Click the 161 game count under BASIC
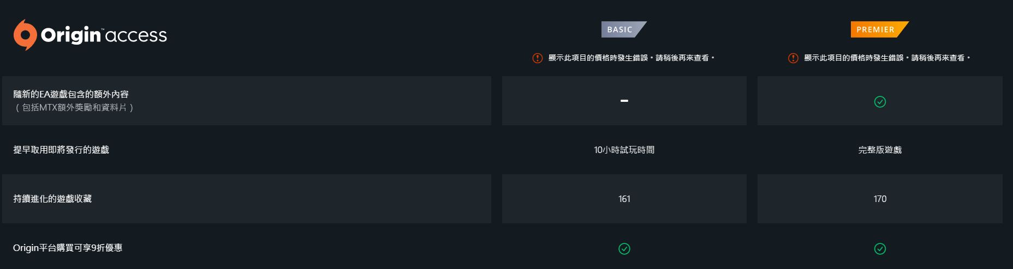The image size is (1013, 269). 624,199
